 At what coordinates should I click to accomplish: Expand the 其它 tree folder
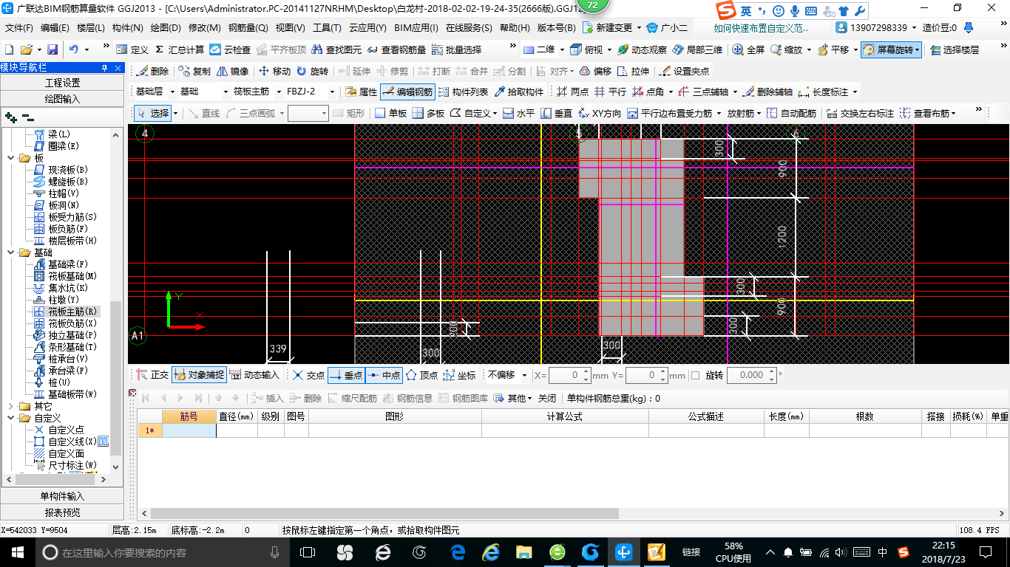(11, 406)
